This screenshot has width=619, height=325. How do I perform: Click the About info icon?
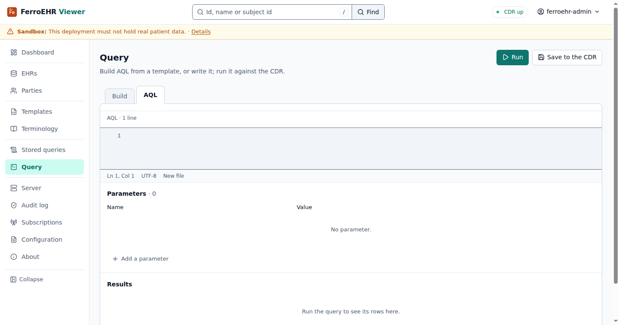[x=14, y=257]
